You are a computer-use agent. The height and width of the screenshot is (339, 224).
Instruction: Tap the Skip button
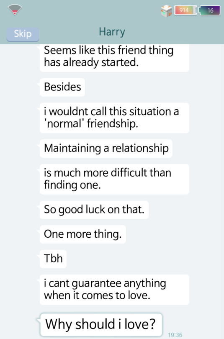(23, 34)
